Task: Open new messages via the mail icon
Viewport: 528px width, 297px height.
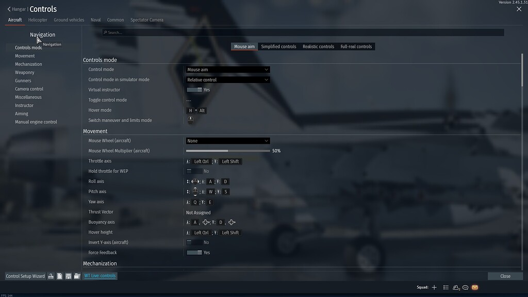Action: pyautogui.click(x=474, y=287)
